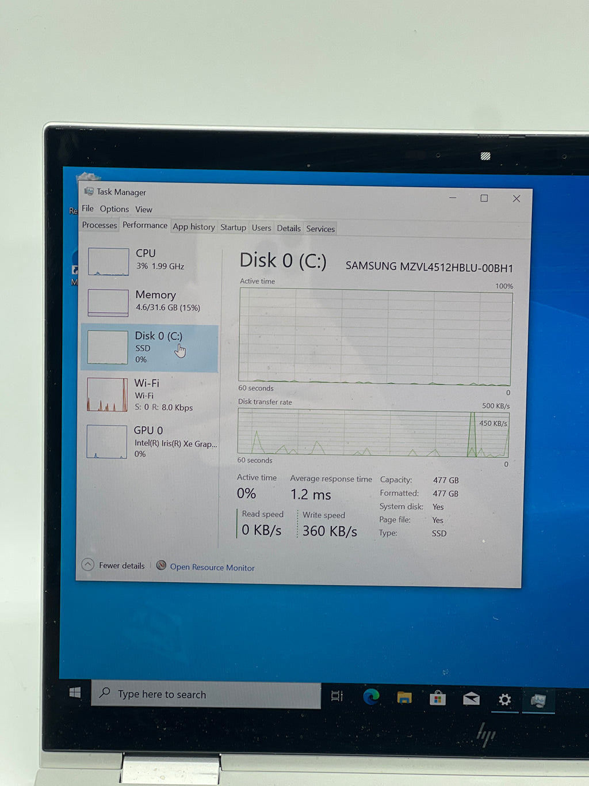
Task: Switch to the Performance tab
Action: tap(145, 225)
